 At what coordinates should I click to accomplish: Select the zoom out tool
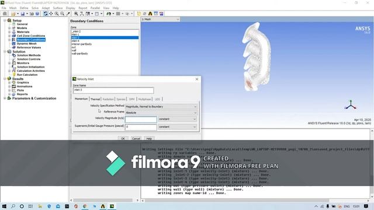pos(63,14)
